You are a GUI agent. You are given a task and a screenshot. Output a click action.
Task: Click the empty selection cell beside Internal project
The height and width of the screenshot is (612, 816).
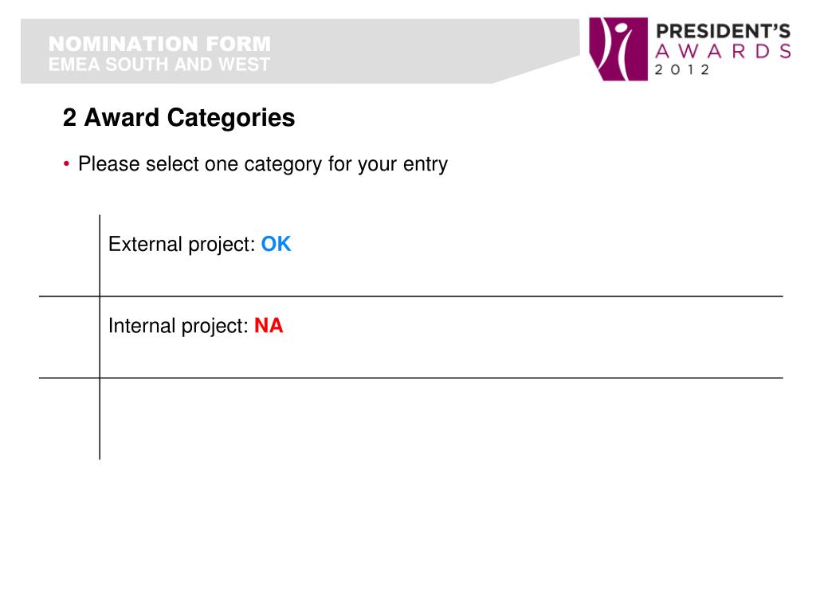(x=69, y=337)
